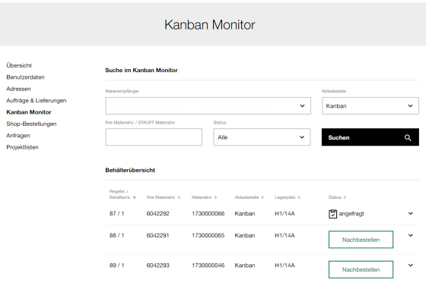Open the Abladestelle dropdown showing Kanban
Viewport: 426px width, 283px height.
(x=370, y=105)
